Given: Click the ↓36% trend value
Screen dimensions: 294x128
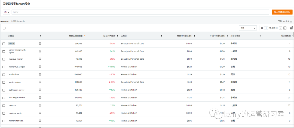Looking at the screenshot, I should [112, 82].
